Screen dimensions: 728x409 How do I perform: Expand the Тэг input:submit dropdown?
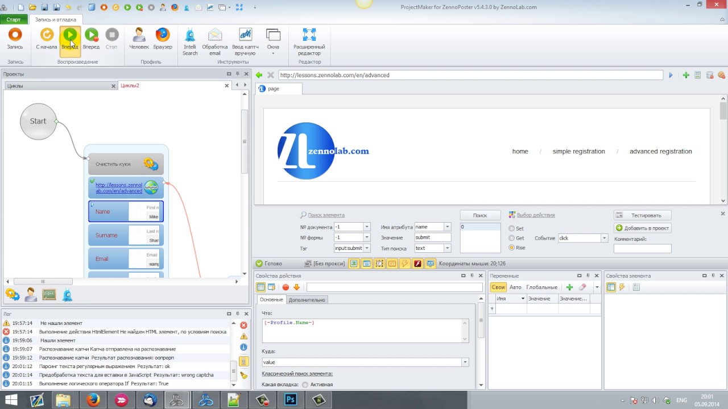(366, 248)
